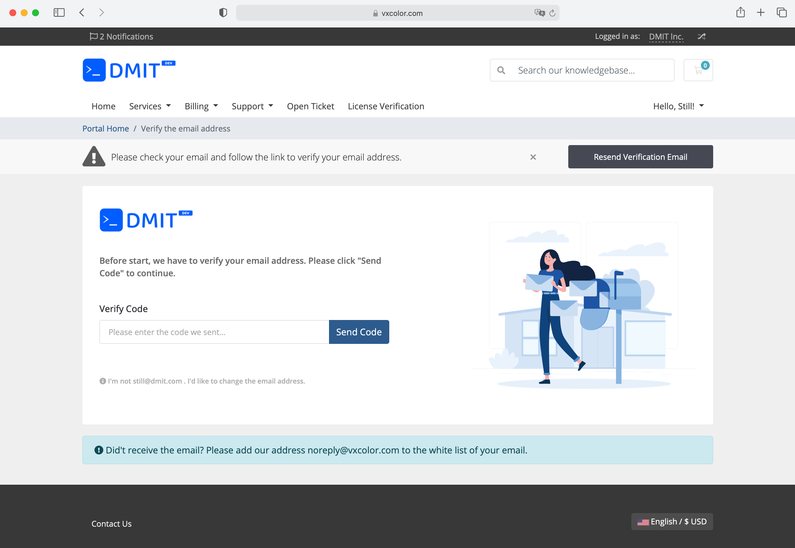Open the English / $ USD language selector

pyautogui.click(x=672, y=521)
